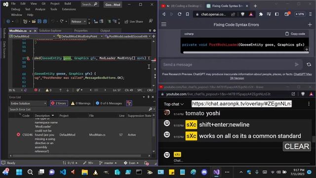Expand the Top chat selector dropdown
This screenshot has height=178, width=316.
coord(173,104)
